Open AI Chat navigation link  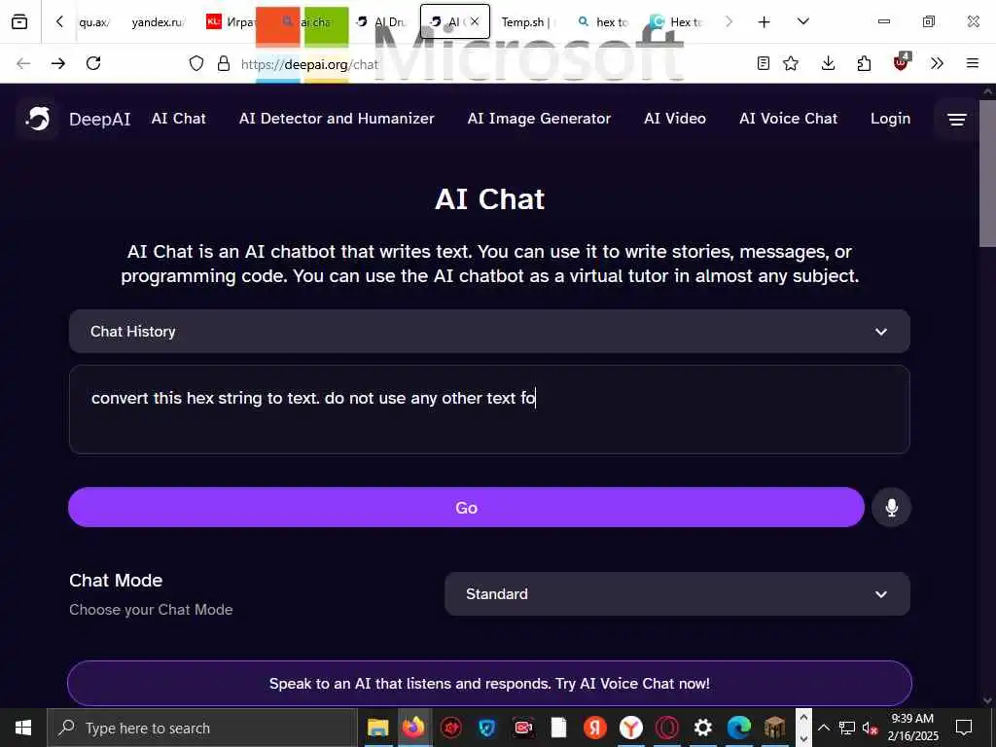click(179, 119)
